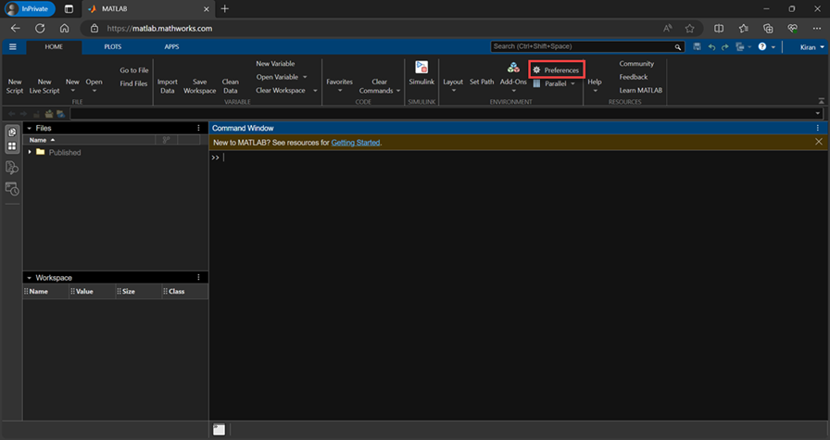The width and height of the screenshot is (830, 440).
Task: Switch to the PLOTS tab
Action: [x=113, y=46]
